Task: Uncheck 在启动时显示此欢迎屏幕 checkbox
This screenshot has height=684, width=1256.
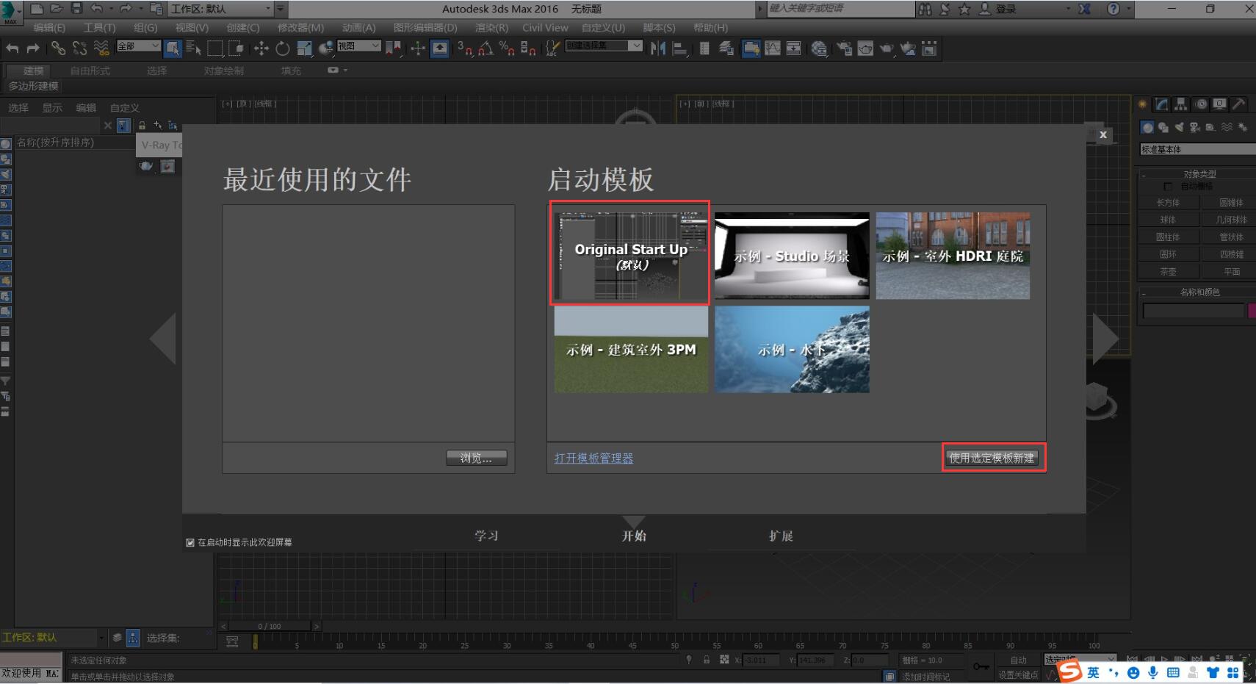Action: click(190, 542)
